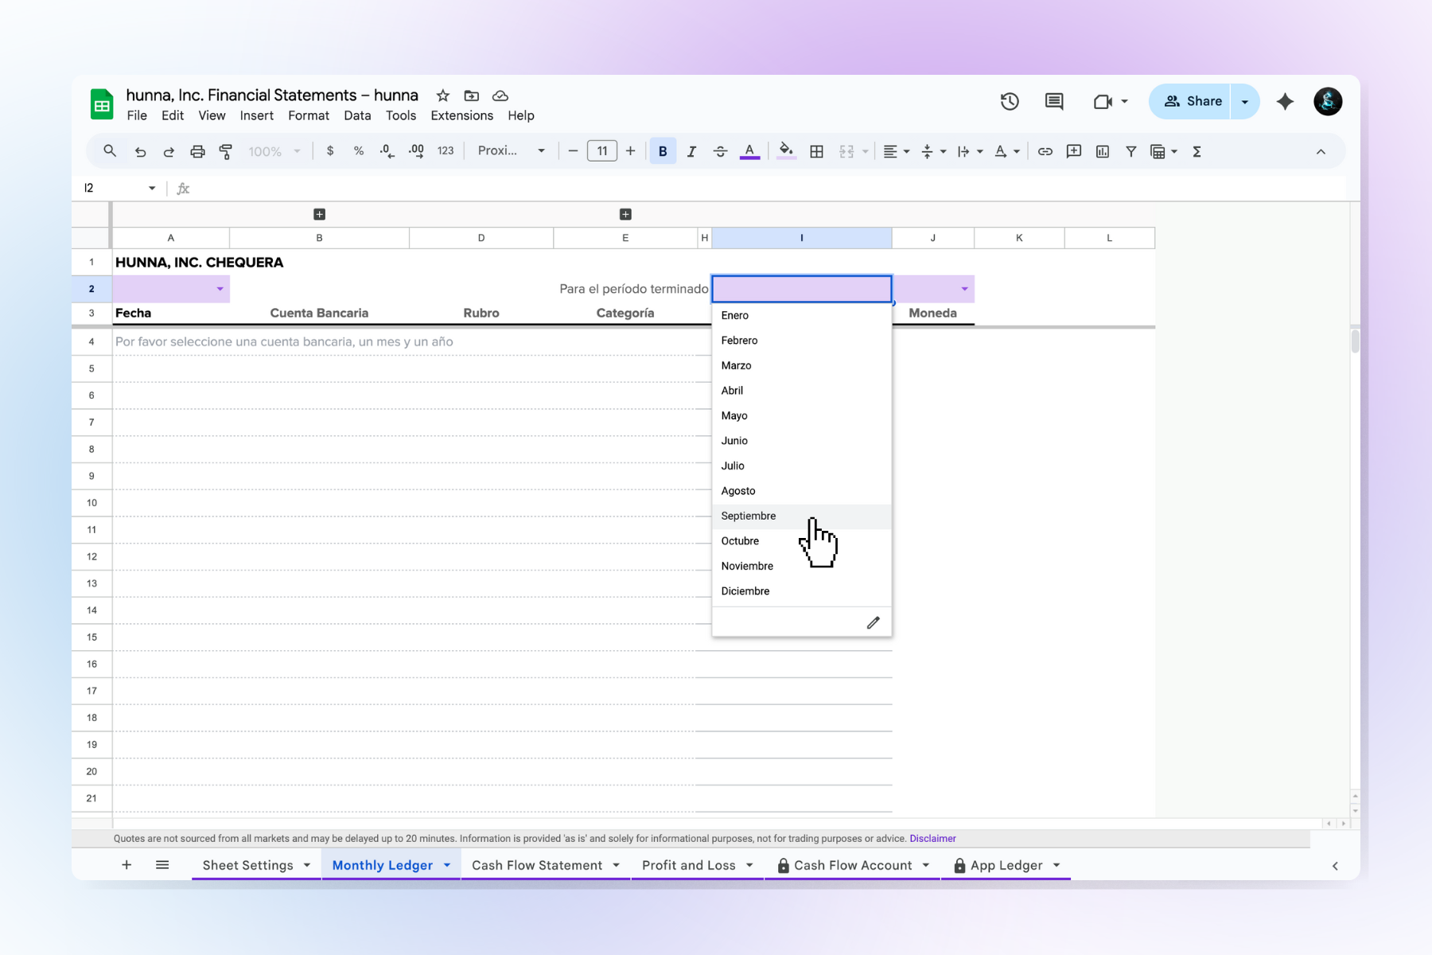The width and height of the screenshot is (1432, 955).
Task: Select Septiembre from the month list
Action: pos(749,516)
